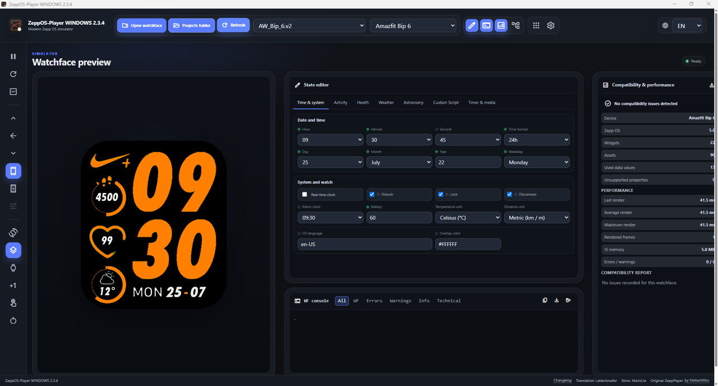This screenshot has height=386, width=718.
Task: Click the nine-dot grid icon in toolbar
Action: pos(536,25)
